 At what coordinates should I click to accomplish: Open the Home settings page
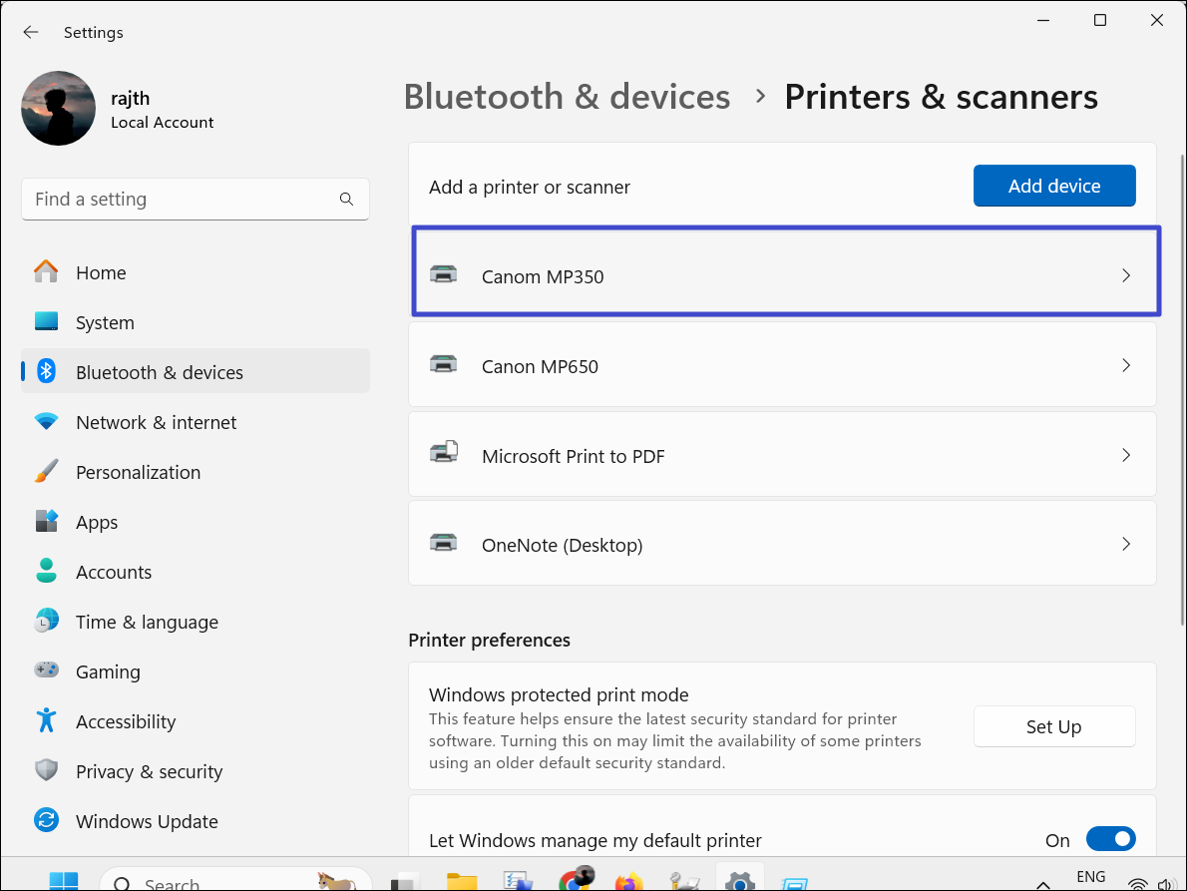[x=100, y=272]
